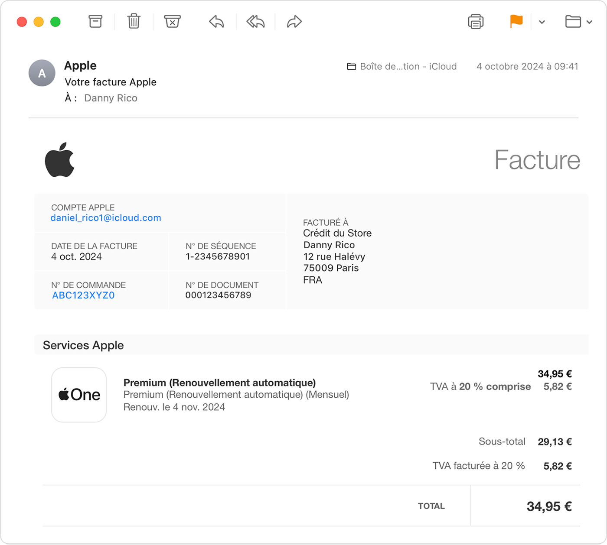This screenshot has height=545, width=607.
Task: Select Reply All in the toolbar
Action: pos(255,21)
